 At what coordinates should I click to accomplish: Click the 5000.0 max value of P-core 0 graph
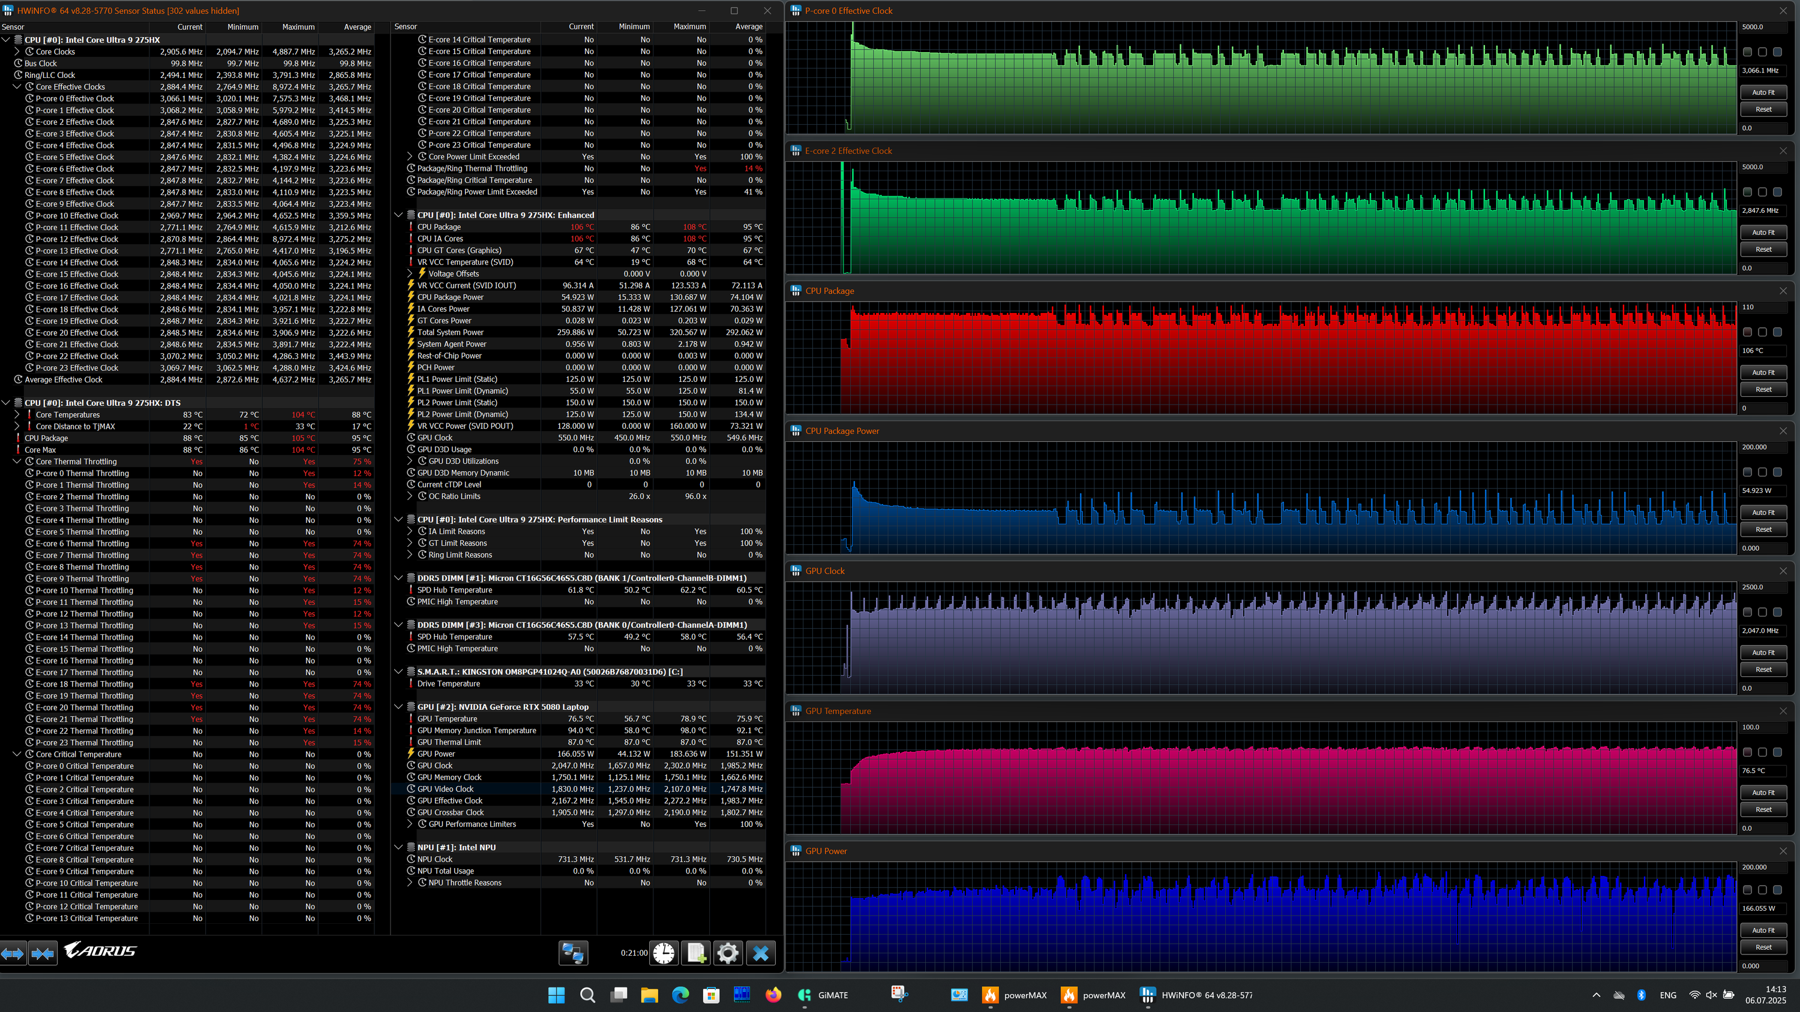coord(1753,26)
